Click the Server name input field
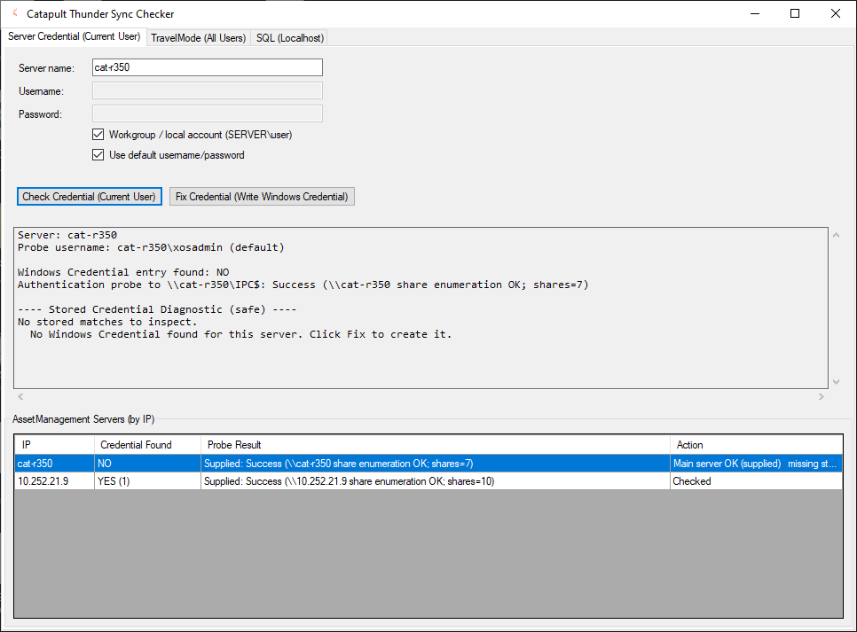 [x=207, y=67]
